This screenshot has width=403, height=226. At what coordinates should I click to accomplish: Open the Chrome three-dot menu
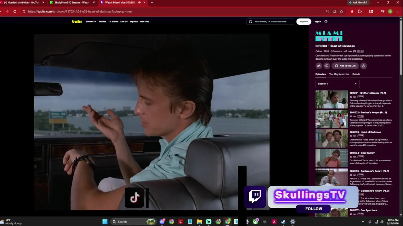(x=398, y=11)
